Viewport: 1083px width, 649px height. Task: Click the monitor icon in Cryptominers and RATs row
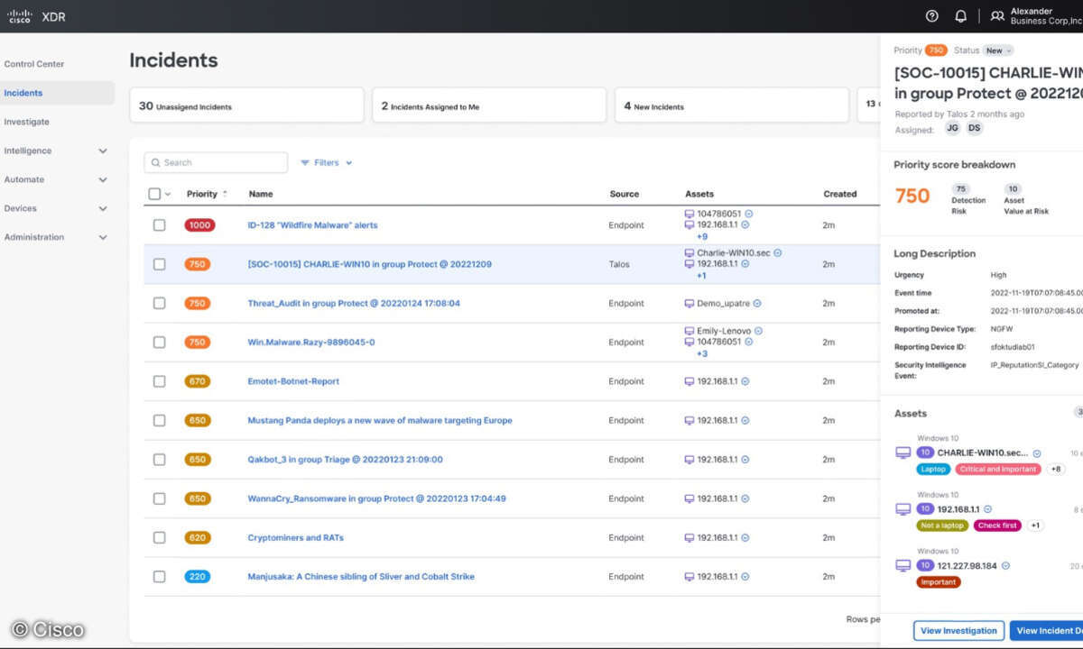click(x=690, y=538)
